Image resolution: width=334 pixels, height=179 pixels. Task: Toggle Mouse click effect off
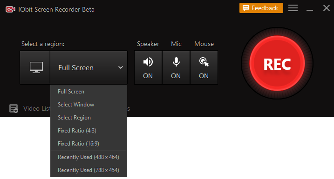click(x=204, y=67)
